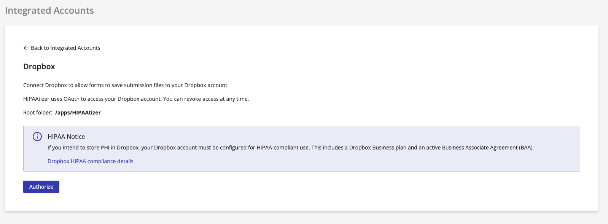Open Dropbox HIPAA compliance details link

(90, 161)
